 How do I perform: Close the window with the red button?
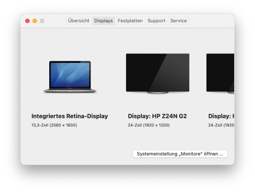(28, 21)
